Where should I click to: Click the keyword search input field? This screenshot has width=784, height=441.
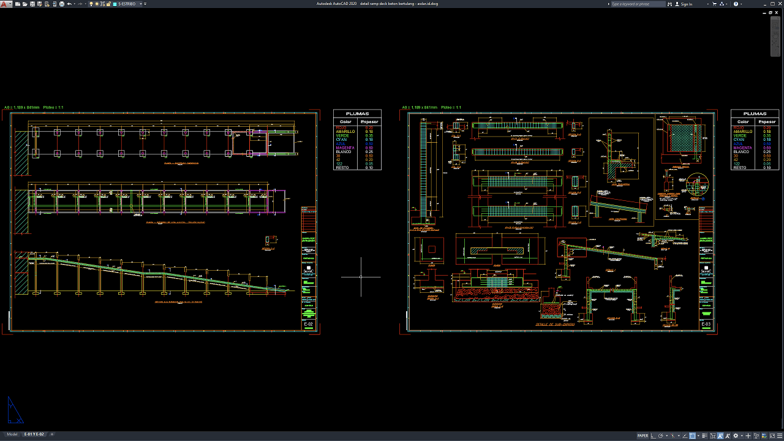(637, 4)
